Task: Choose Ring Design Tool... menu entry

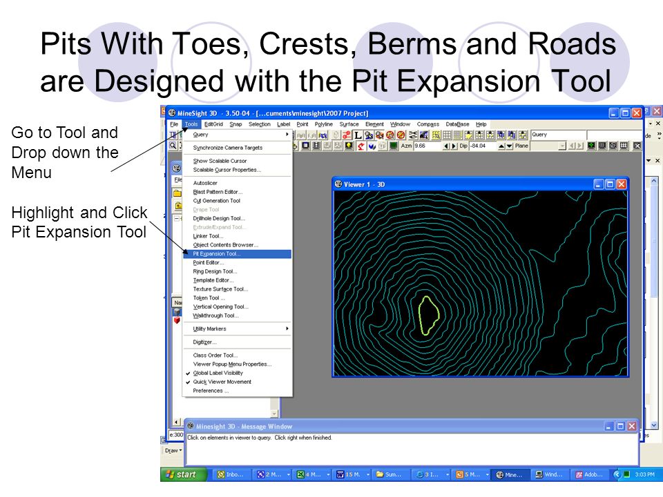Action: [x=237, y=272]
